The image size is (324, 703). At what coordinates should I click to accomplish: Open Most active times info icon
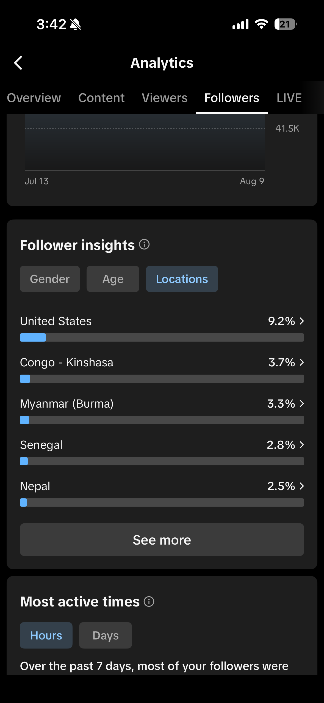[149, 602]
